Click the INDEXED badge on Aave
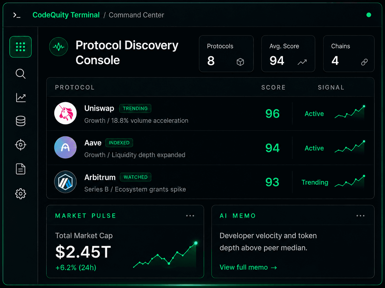This screenshot has height=288, width=385. click(119, 143)
